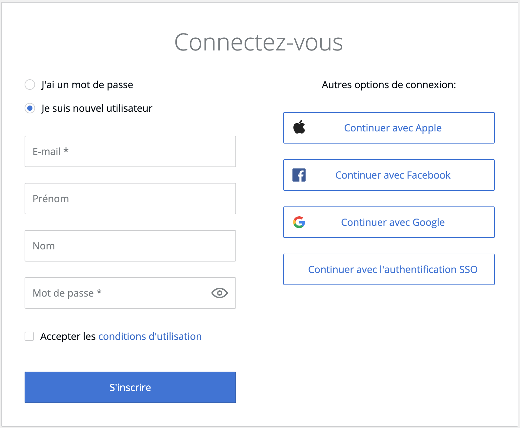This screenshot has height=428, width=520.
Task: Focus the E-mail input field
Action: 130,151
